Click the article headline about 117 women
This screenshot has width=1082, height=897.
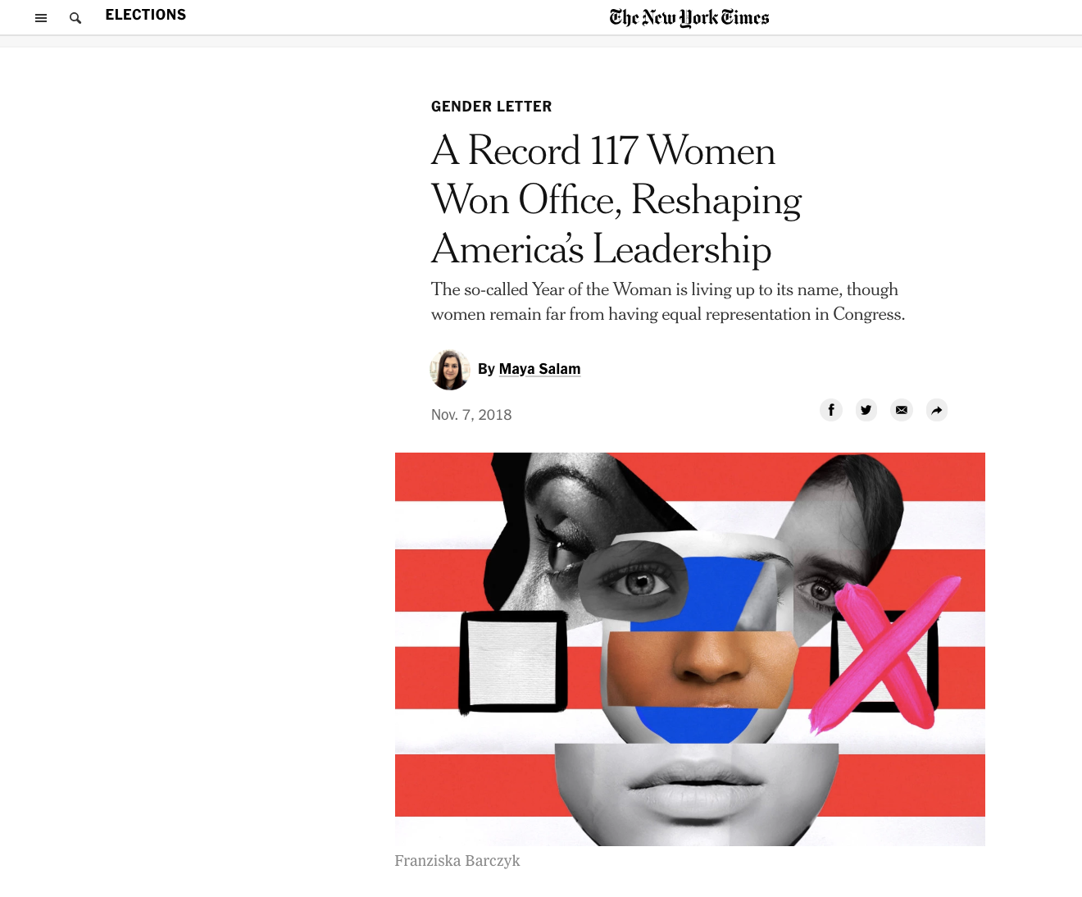[x=616, y=200]
